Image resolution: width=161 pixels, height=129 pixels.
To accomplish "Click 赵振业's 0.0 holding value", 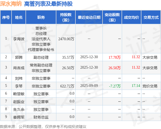I will click(72, 101).
